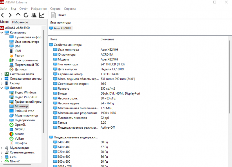Click the tree pane horizontal scrollbar

[x=17, y=165]
